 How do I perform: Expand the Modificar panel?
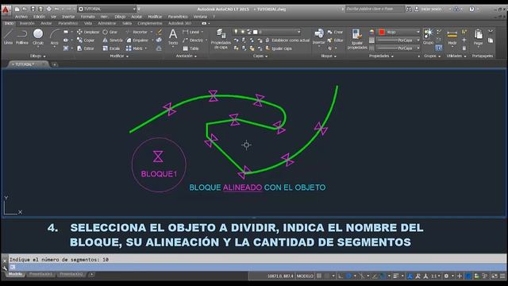[119, 56]
